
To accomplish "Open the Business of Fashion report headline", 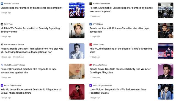I will coord(32,50).
